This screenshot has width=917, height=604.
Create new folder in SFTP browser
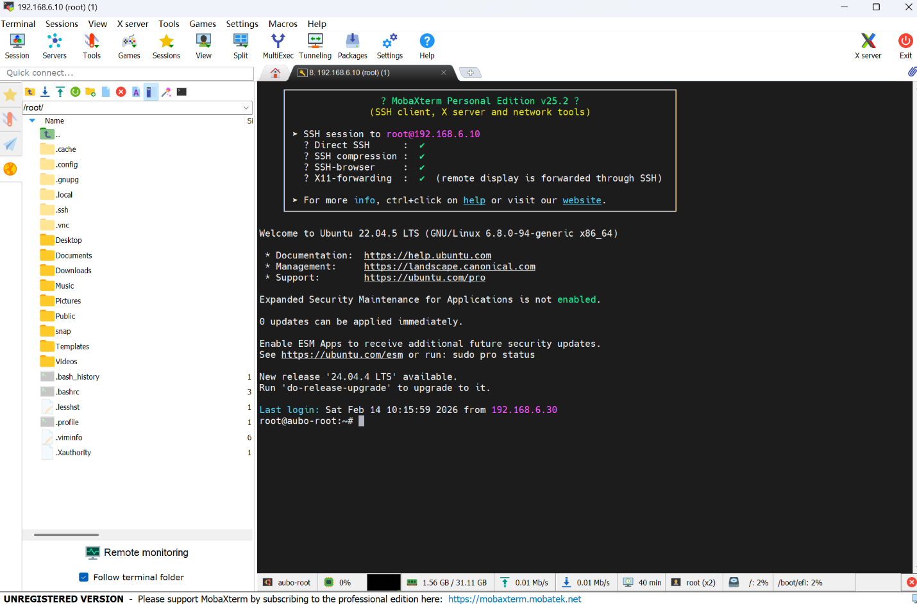90,92
